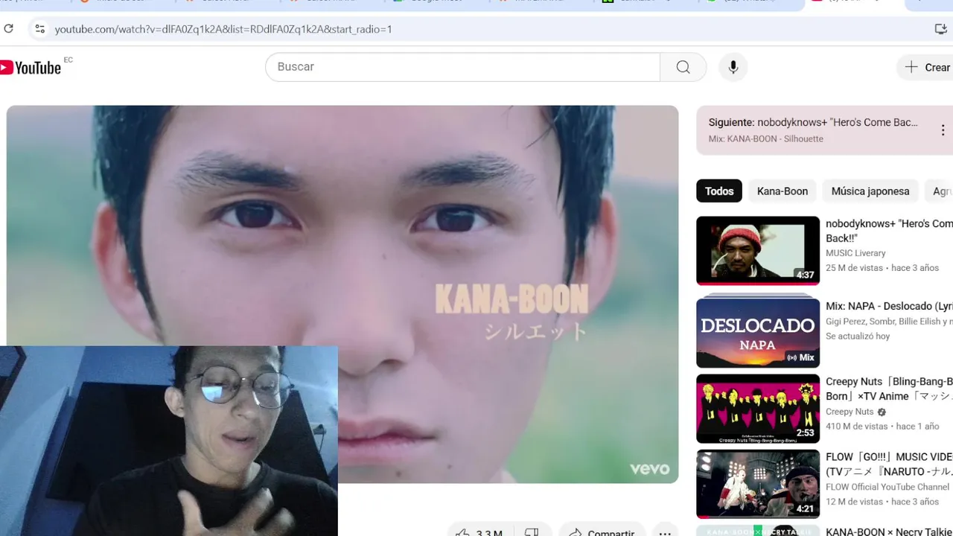Image resolution: width=953 pixels, height=536 pixels.
Task: Click the magnifier search button
Action: (x=683, y=67)
